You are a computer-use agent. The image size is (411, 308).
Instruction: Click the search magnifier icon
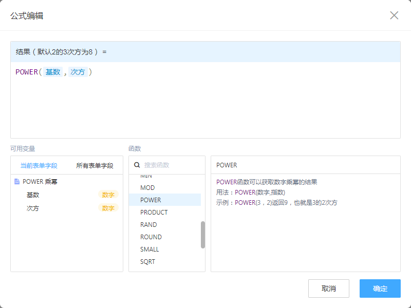[x=137, y=165]
